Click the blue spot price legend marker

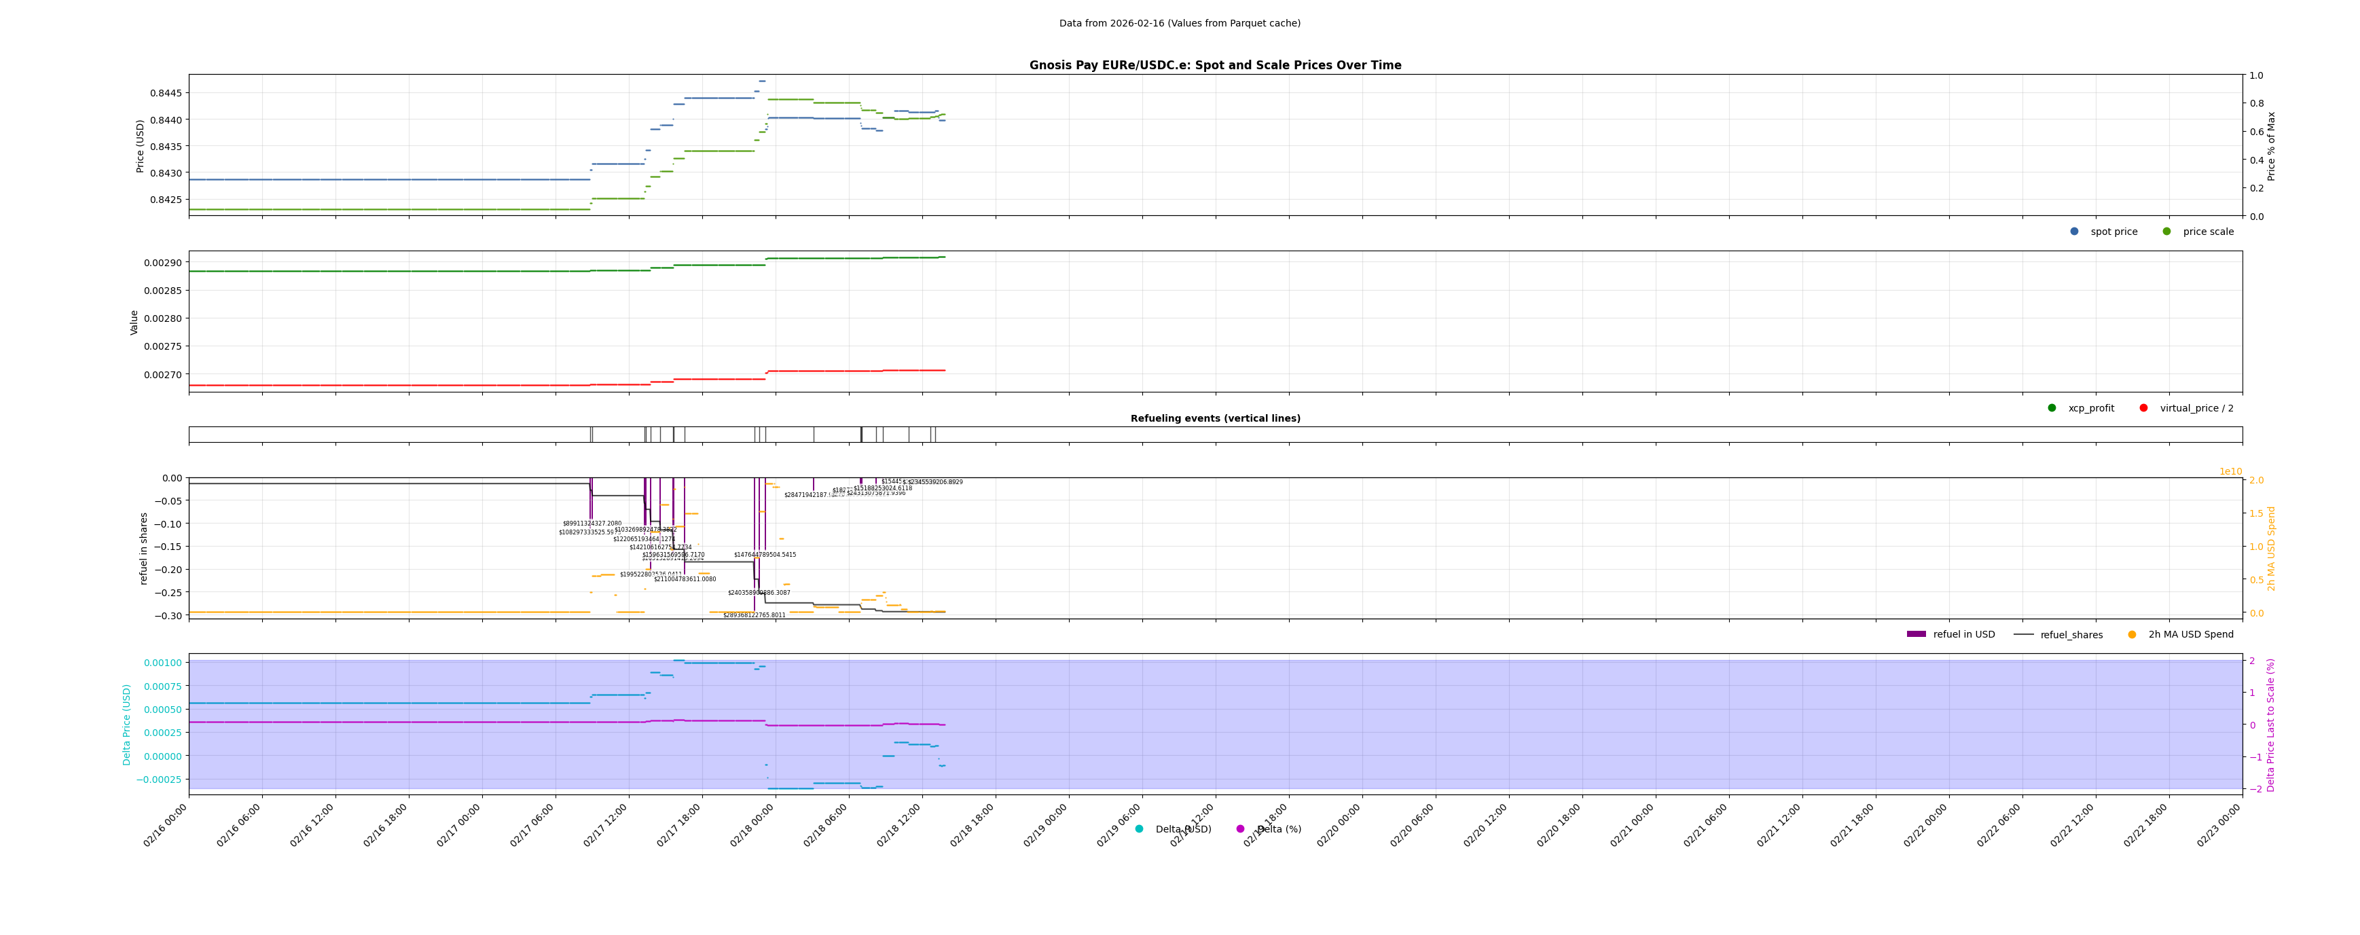tap(2074, 232)
